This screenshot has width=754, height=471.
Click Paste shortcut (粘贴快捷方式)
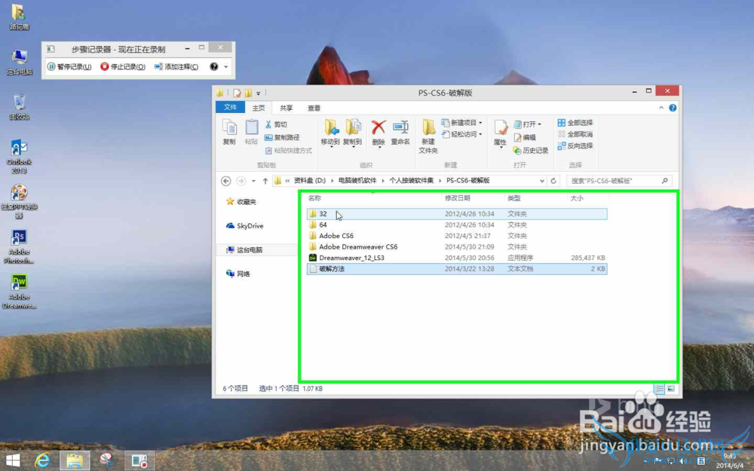(289, 151)
